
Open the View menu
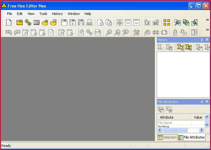point(31,14)
